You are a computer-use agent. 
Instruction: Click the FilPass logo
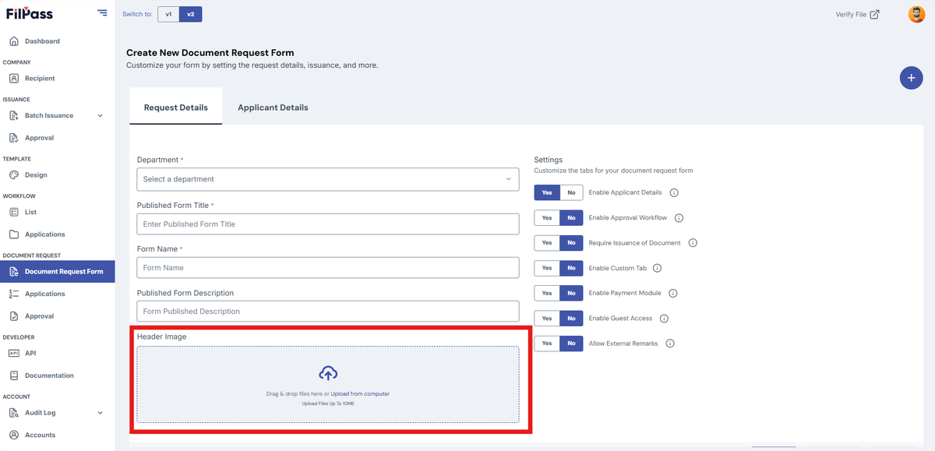tap(30, 13)
